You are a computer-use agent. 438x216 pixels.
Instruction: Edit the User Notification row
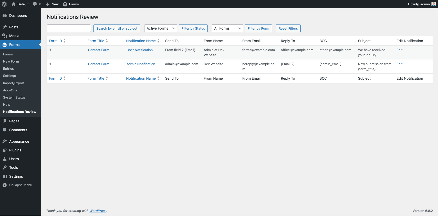(399, 50)
